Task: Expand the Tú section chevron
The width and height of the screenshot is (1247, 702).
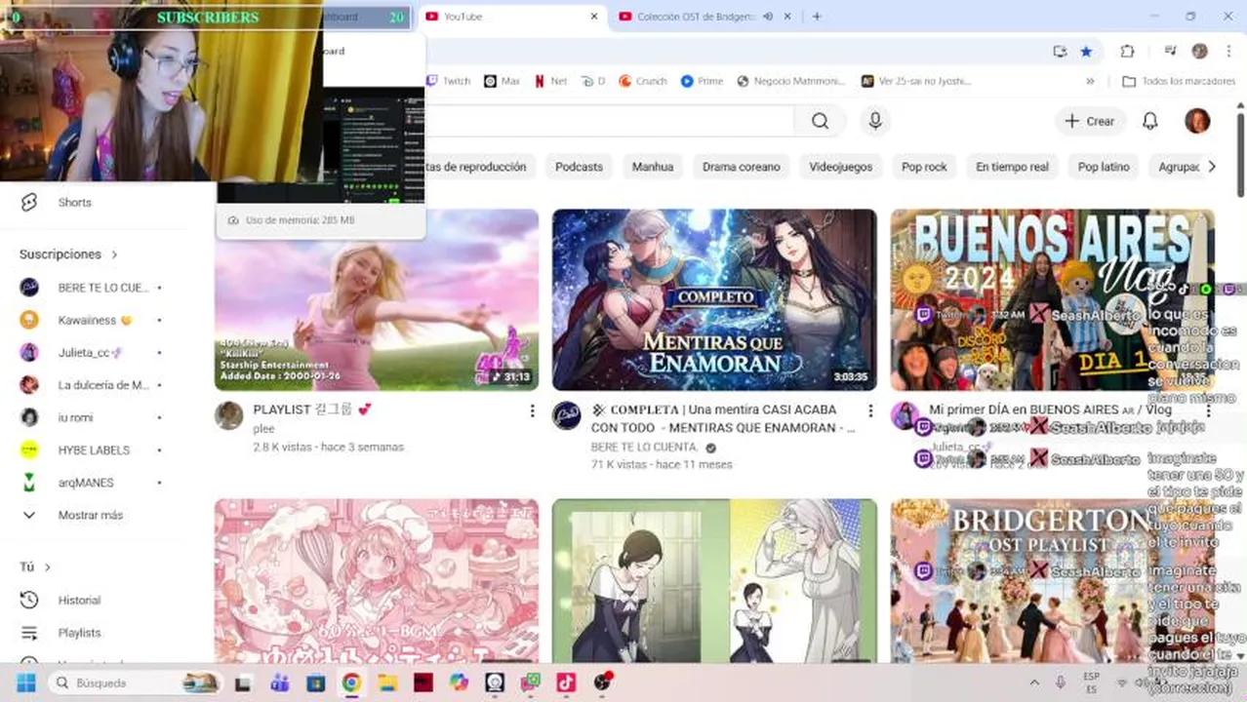Action: click(x=47, y=567)
